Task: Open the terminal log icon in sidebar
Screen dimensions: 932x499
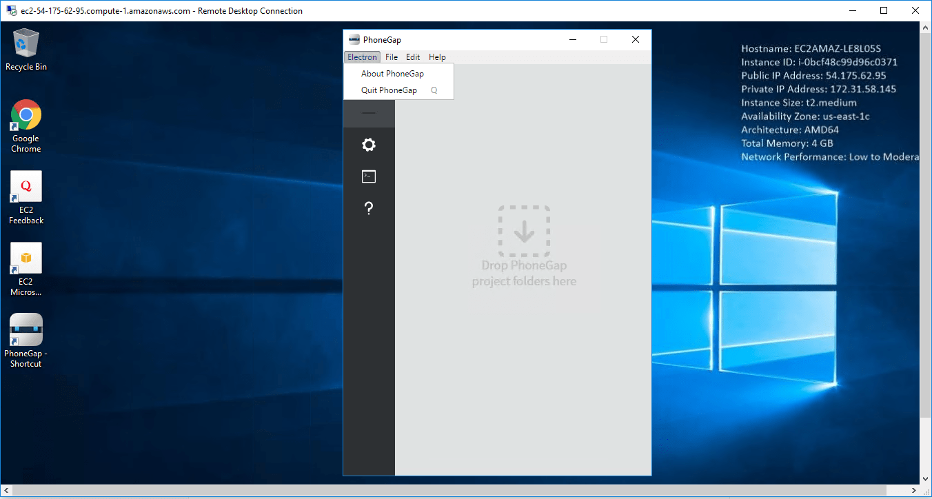Action: [369, 177]
